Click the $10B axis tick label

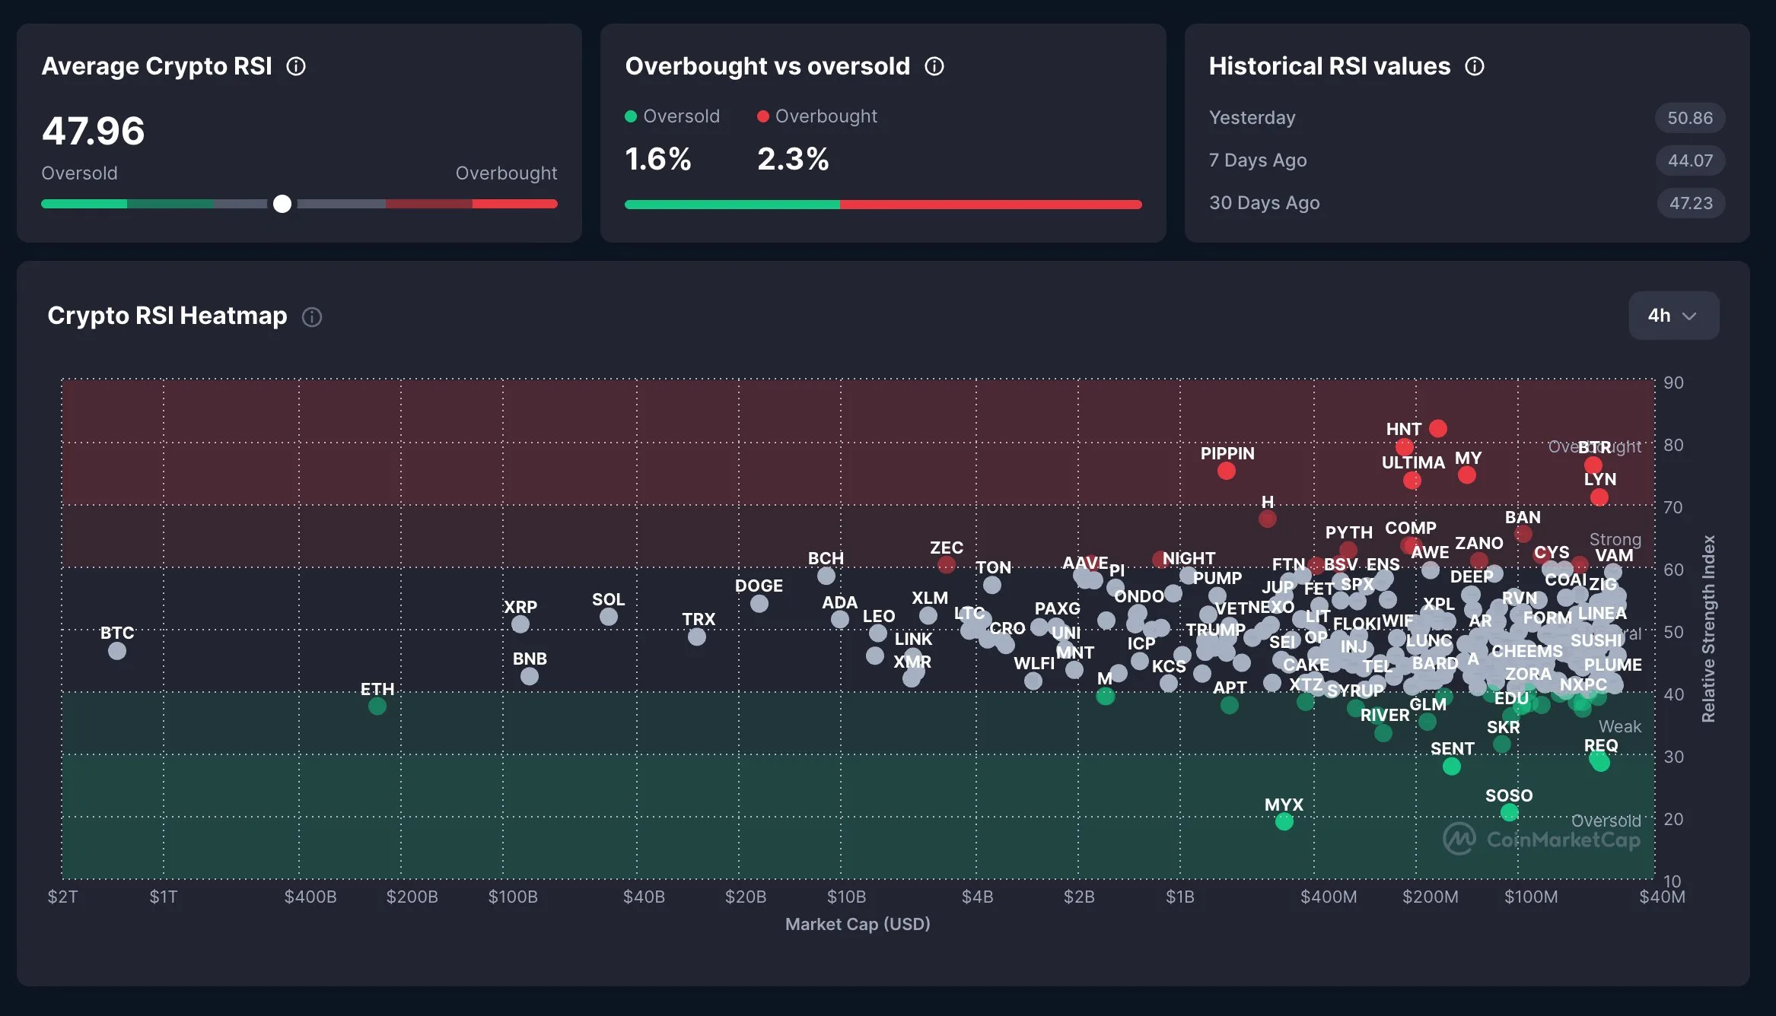[846, 897]
